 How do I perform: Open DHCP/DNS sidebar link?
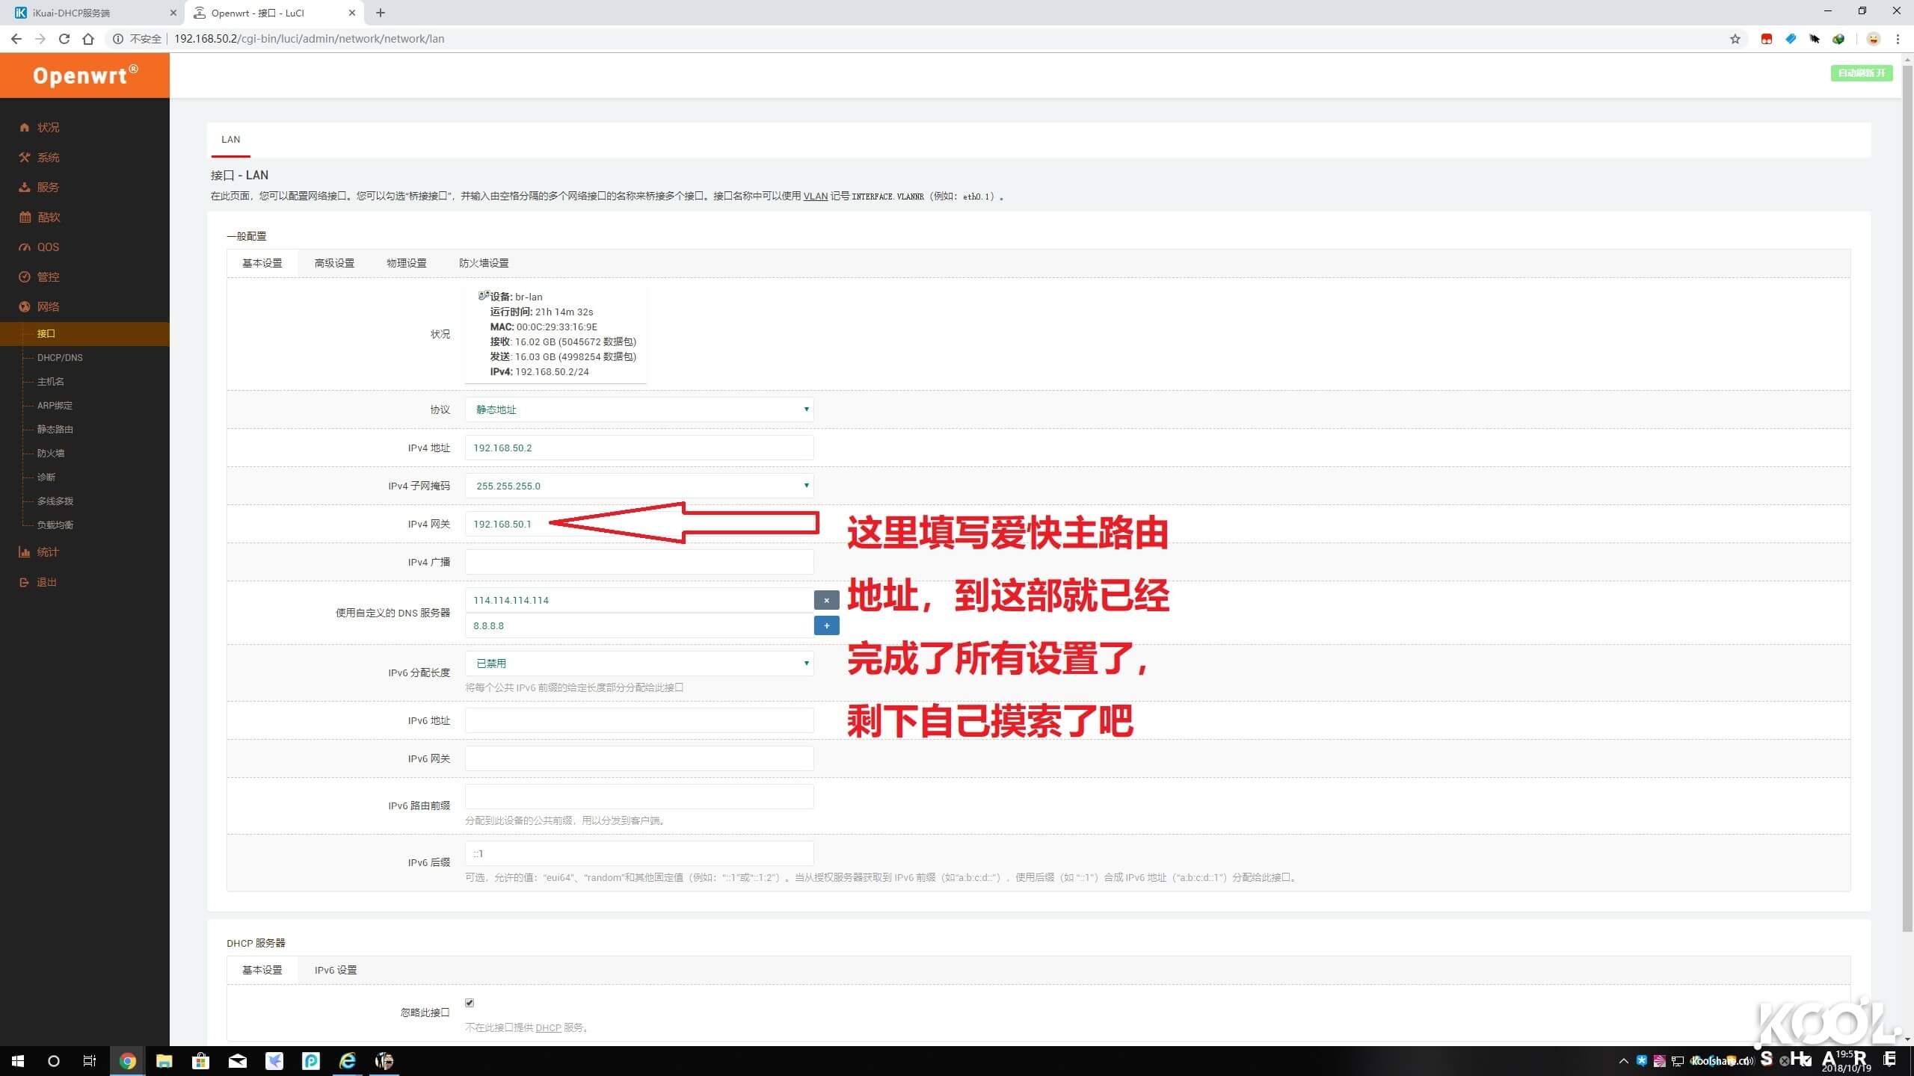tap(60, 358)
